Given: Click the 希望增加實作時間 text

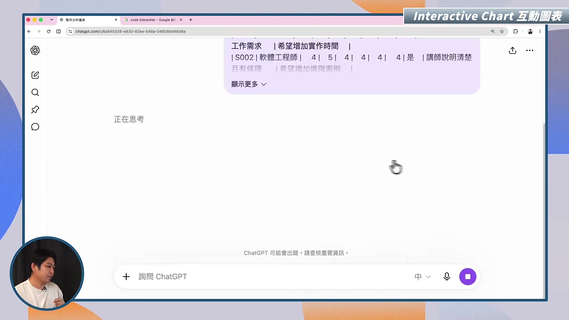Looking at the screenshot, I should coord(308,46).
